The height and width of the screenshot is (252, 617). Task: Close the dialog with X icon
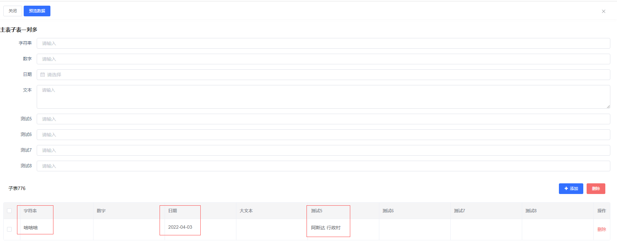point(603,11)
